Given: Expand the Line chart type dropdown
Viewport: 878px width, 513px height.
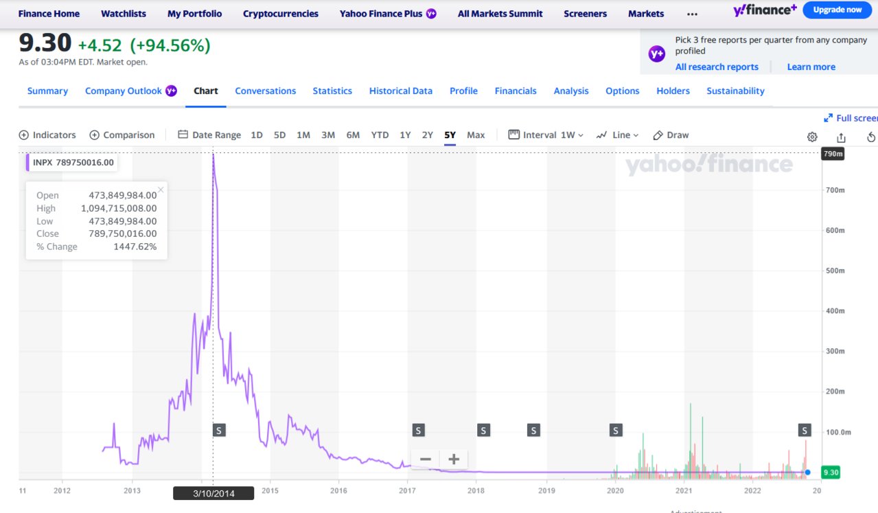Looking at the screenshot, I should tap(618, 135).
